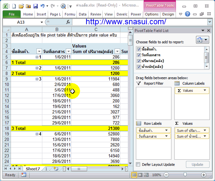Click the Insert Function fx icon
215x181 pixels.
[68, 22]
